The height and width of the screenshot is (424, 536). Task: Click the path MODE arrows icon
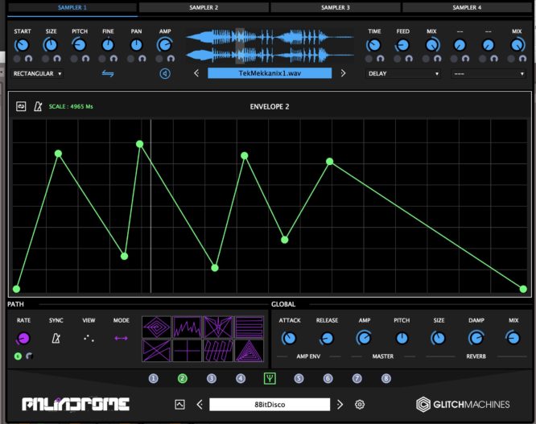[x=121, y=338]
